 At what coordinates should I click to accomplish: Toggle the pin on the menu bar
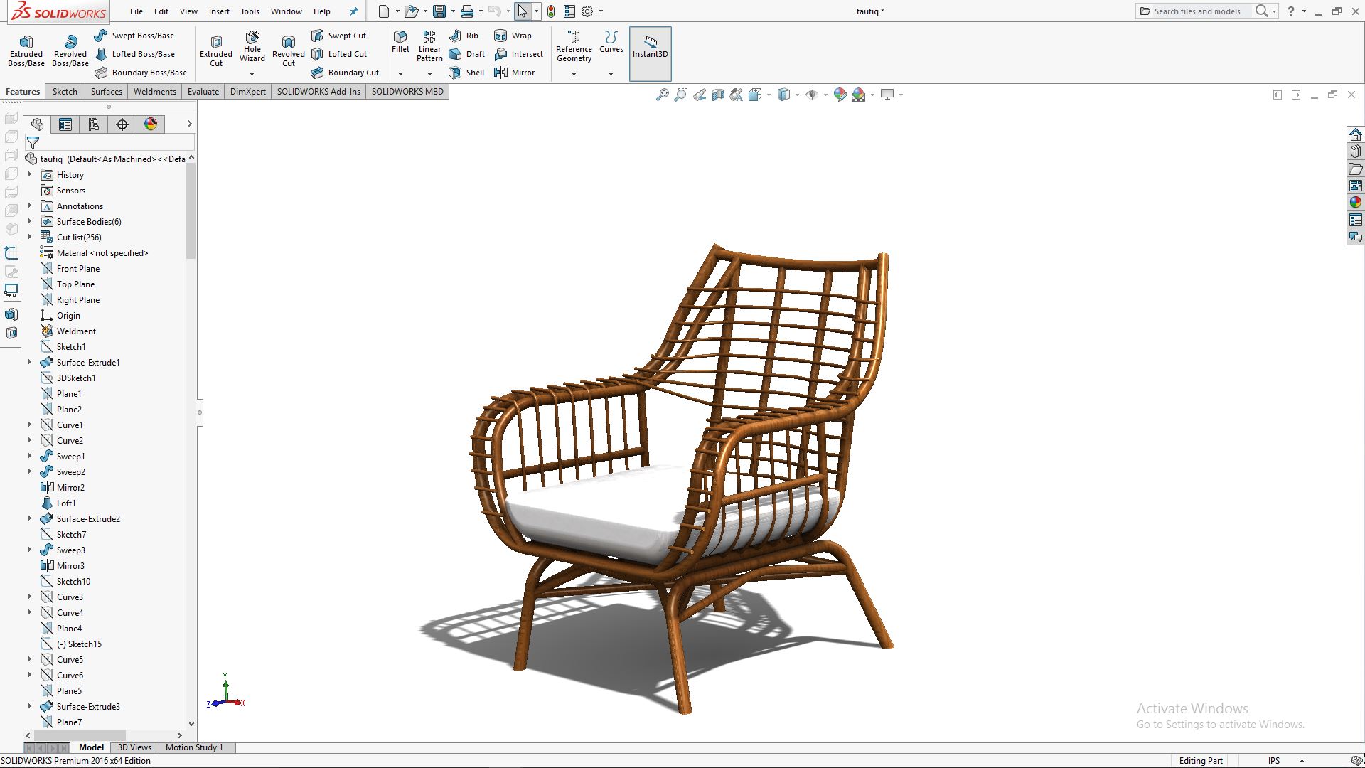[353, 11]
